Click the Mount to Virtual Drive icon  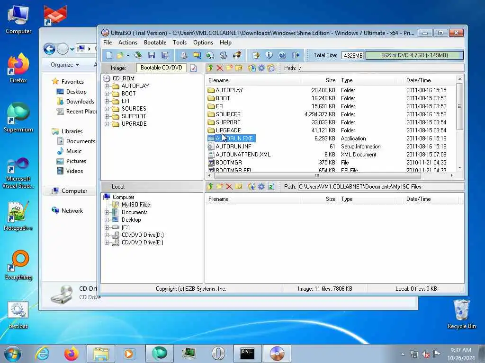tap(224, 55)
